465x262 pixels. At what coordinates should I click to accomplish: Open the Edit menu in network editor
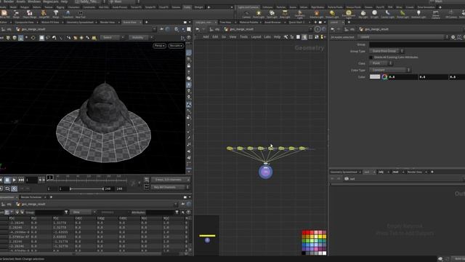click(x=215, y=37)
